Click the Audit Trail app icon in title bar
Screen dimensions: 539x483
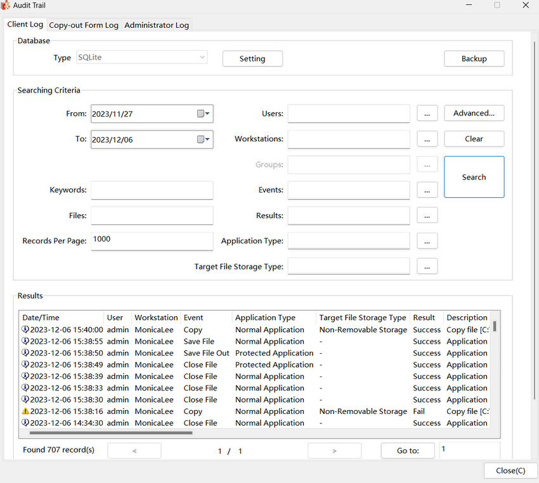tap(6, 5)
